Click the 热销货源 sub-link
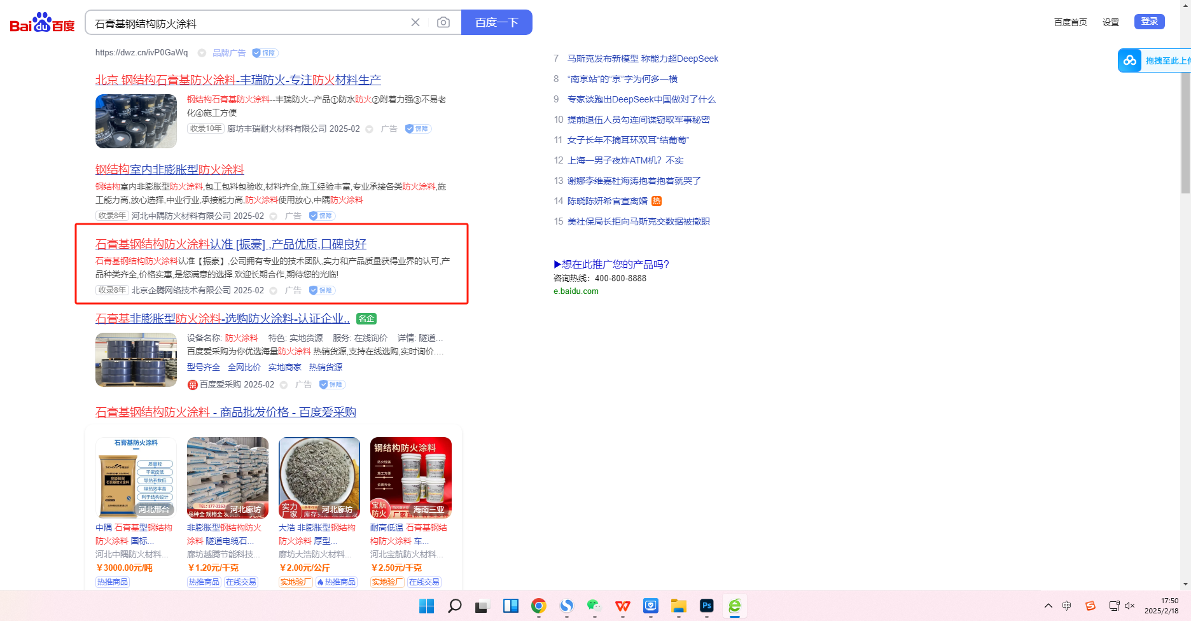The width and height of the screenshot is (1191, 621). [x=326, y=368]
